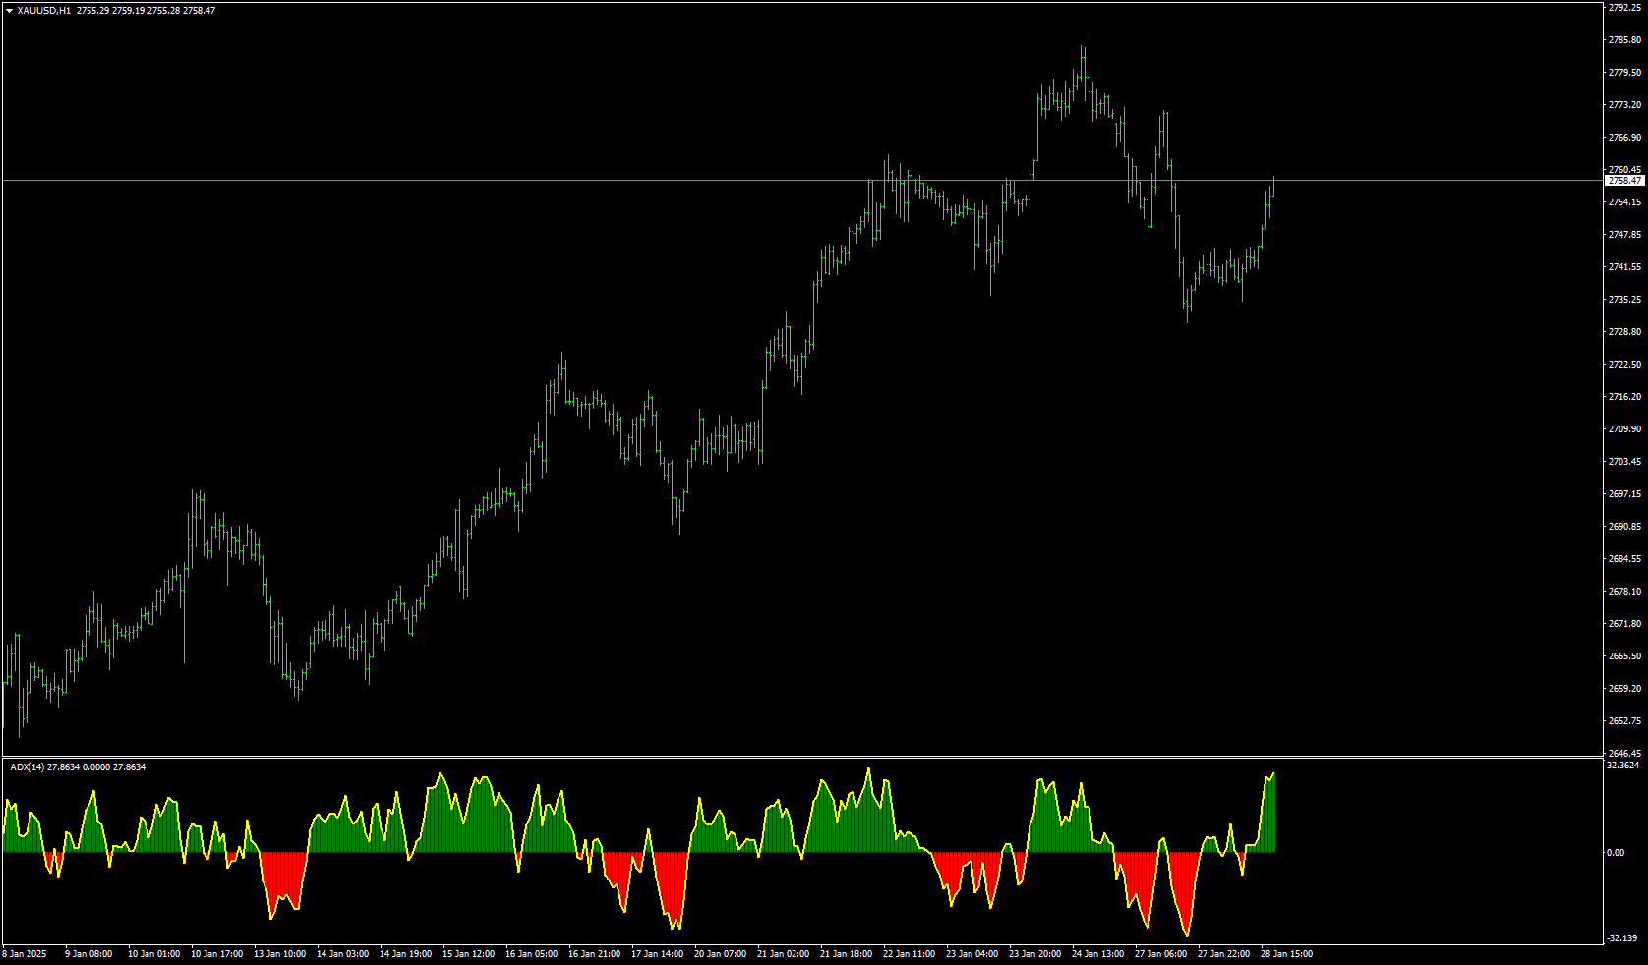Click the 2665.50 price scale label

tap(1624, 656)
